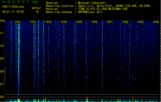The height and width of the screenshot is (102, 161).
Task: Click the 'Receiver' field label
Action: pos(52,9)
